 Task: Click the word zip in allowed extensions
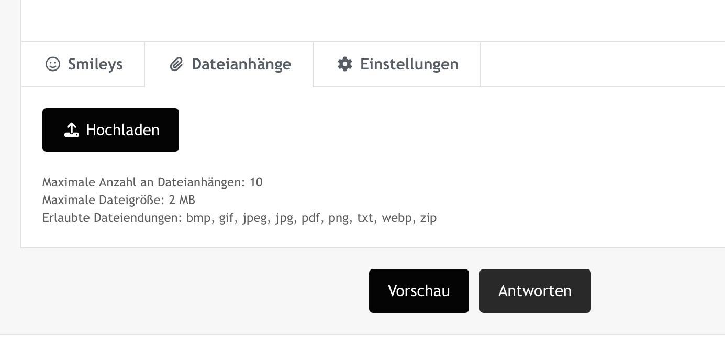pyautogui.click(x=428, y=218)
